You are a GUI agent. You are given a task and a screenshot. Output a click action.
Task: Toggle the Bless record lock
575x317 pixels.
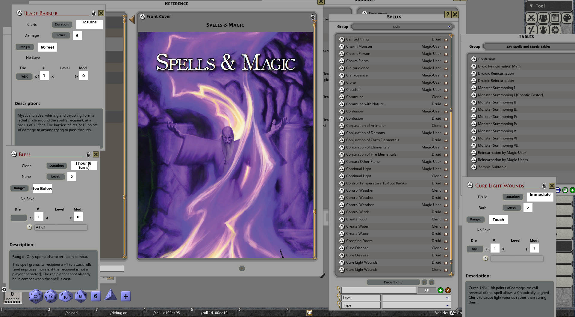[x=88, y=154]
